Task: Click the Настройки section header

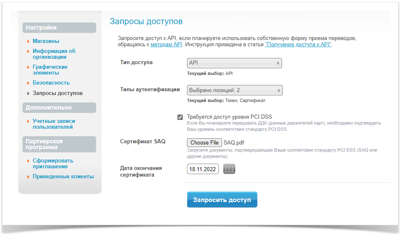Action: 60,28
